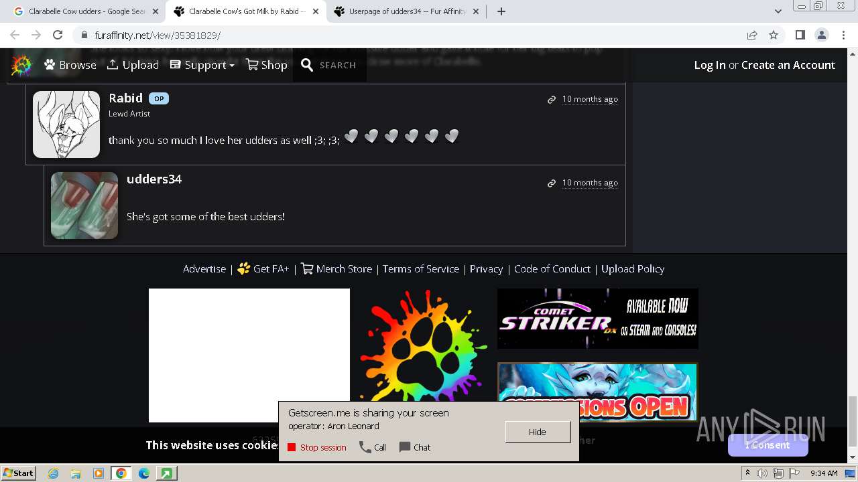Launch Internet Explorer from taskbar
The height and width of the screenshot is (482, 858).
53,473
